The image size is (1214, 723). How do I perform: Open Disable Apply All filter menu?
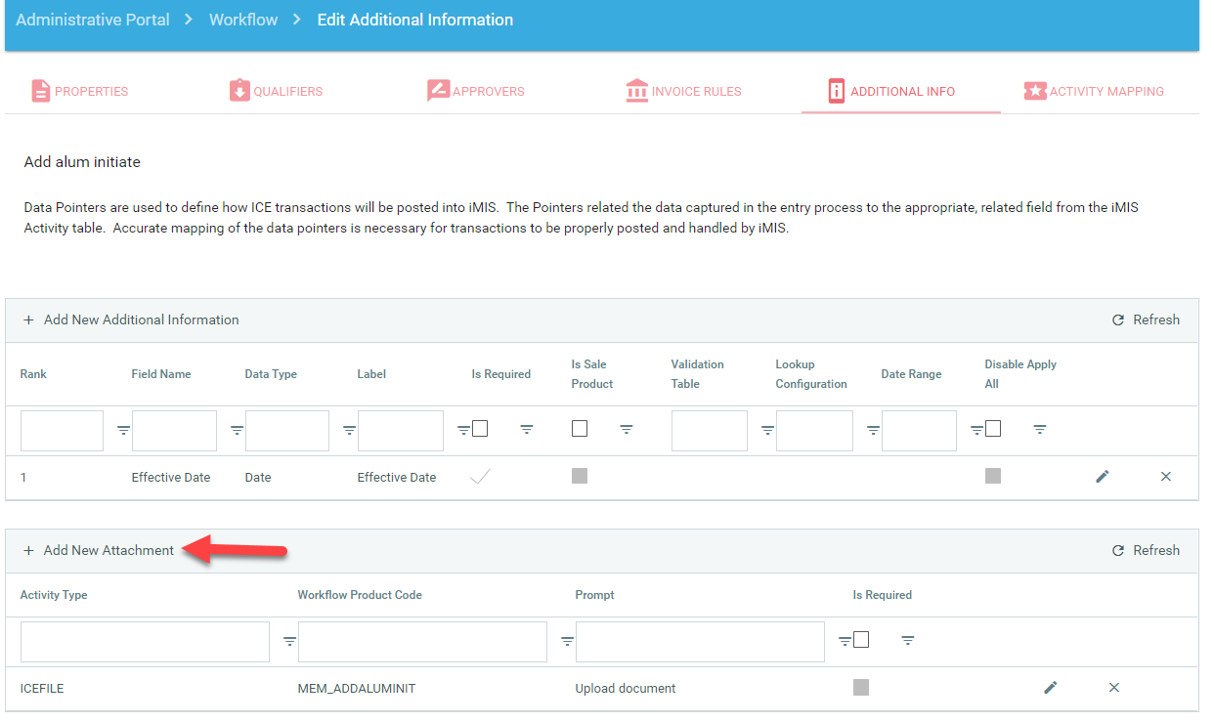(1040, 429)
